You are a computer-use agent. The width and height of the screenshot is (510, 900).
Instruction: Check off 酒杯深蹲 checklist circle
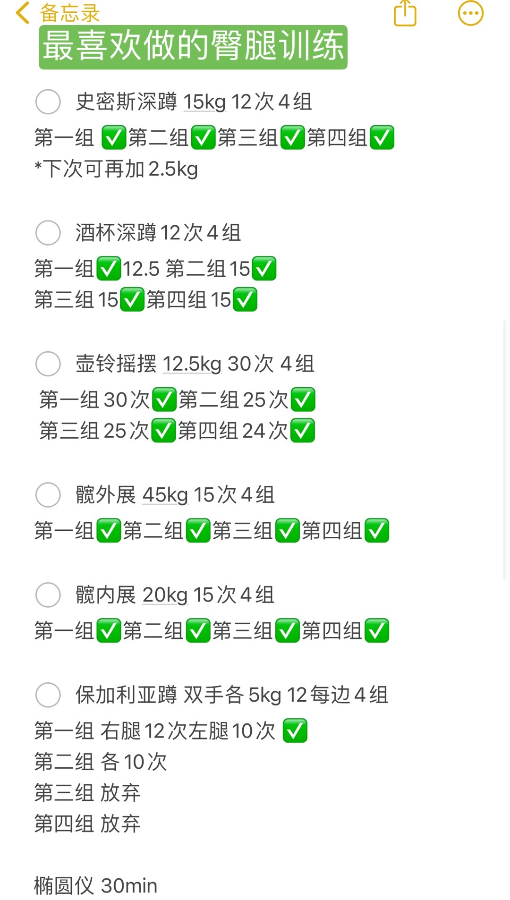[48, 232]
